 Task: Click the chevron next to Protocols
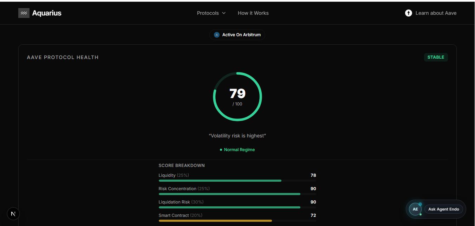pos(224,13)
